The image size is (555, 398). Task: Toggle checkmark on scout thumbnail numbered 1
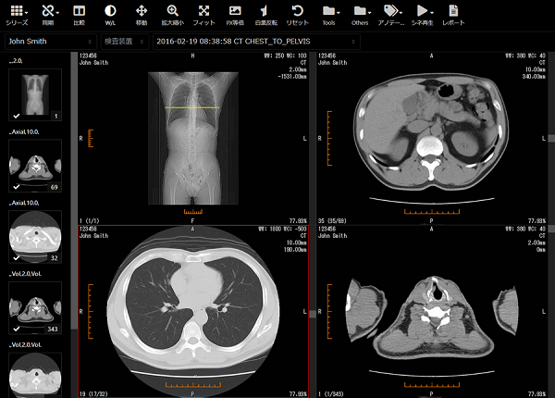click(x=17, y=116)
